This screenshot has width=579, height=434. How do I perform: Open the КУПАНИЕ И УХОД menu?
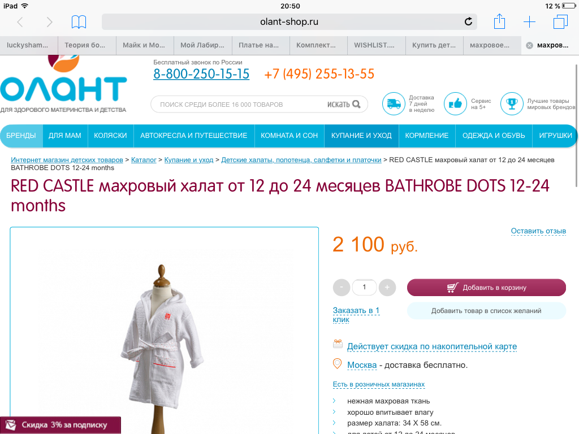point(361,136)
